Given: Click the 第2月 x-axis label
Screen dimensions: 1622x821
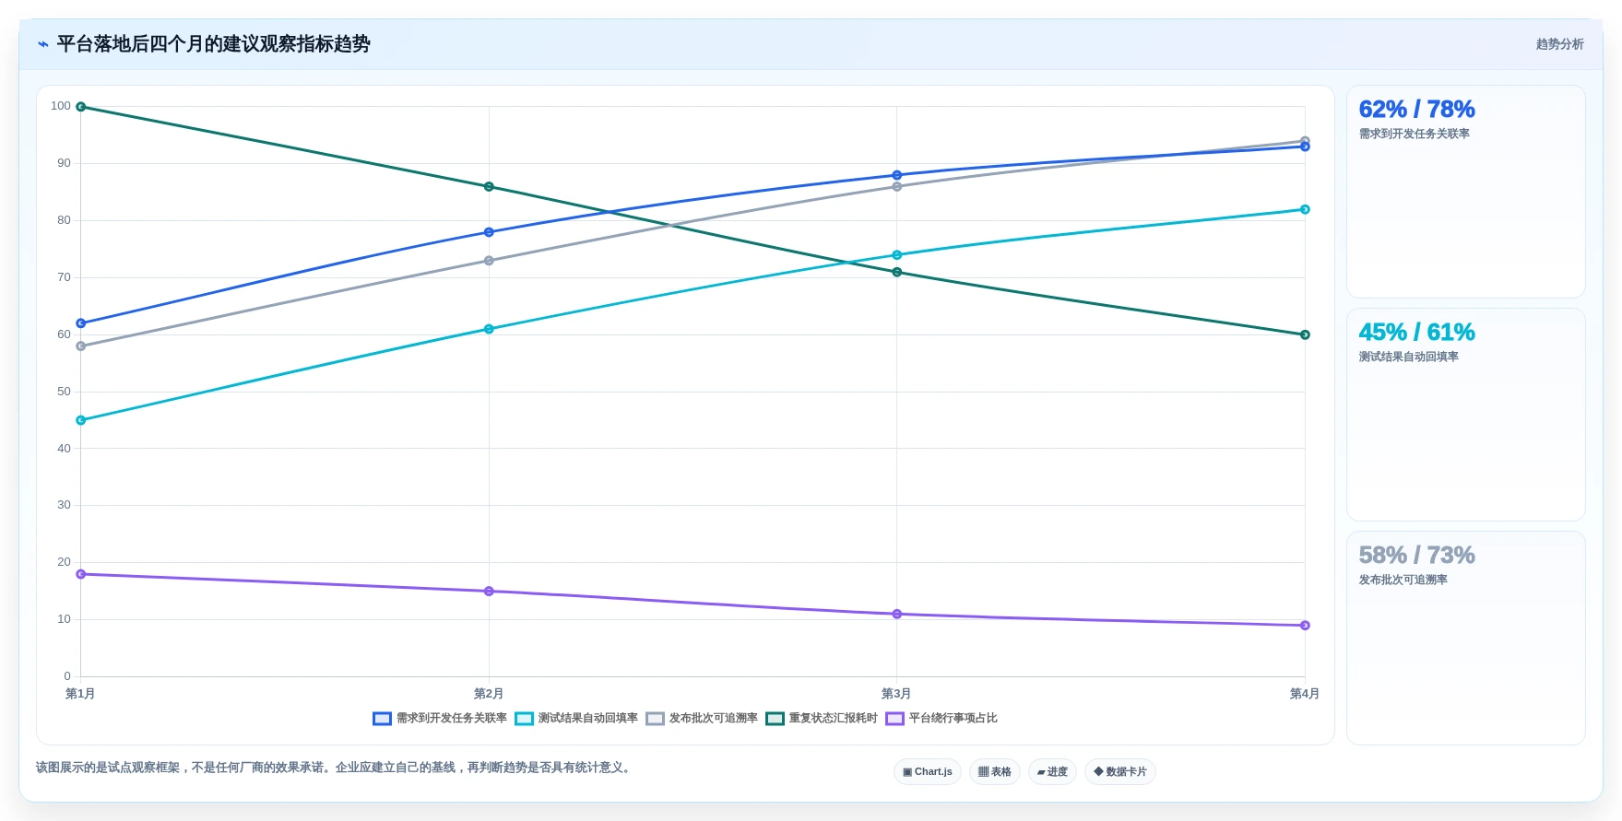Looking at the screenshot, I should pos(489,694).
